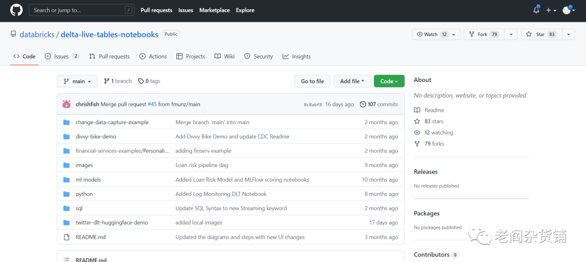Viewport: 586px width, 262px height.
Task: Click the tags icon
Action: (x=141, y=81)
